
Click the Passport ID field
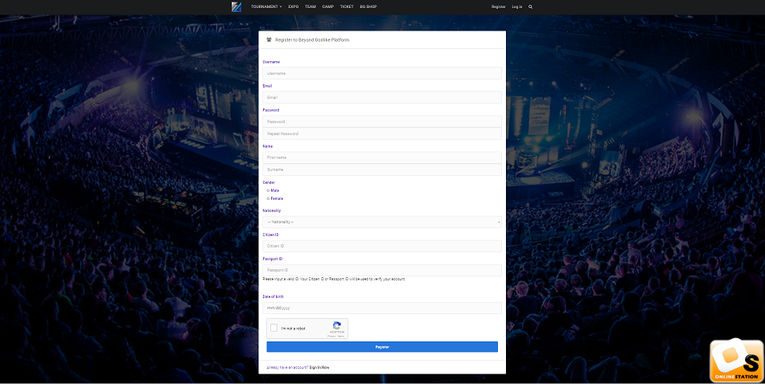[x=382, y=271]
